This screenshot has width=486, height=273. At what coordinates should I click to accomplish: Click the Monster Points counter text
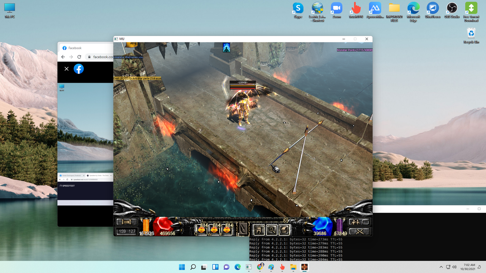[x=354, y=50]
